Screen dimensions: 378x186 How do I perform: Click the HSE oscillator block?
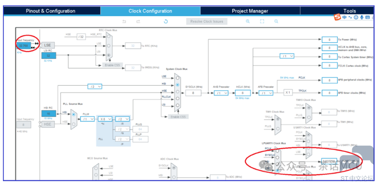tap(48, 124)
